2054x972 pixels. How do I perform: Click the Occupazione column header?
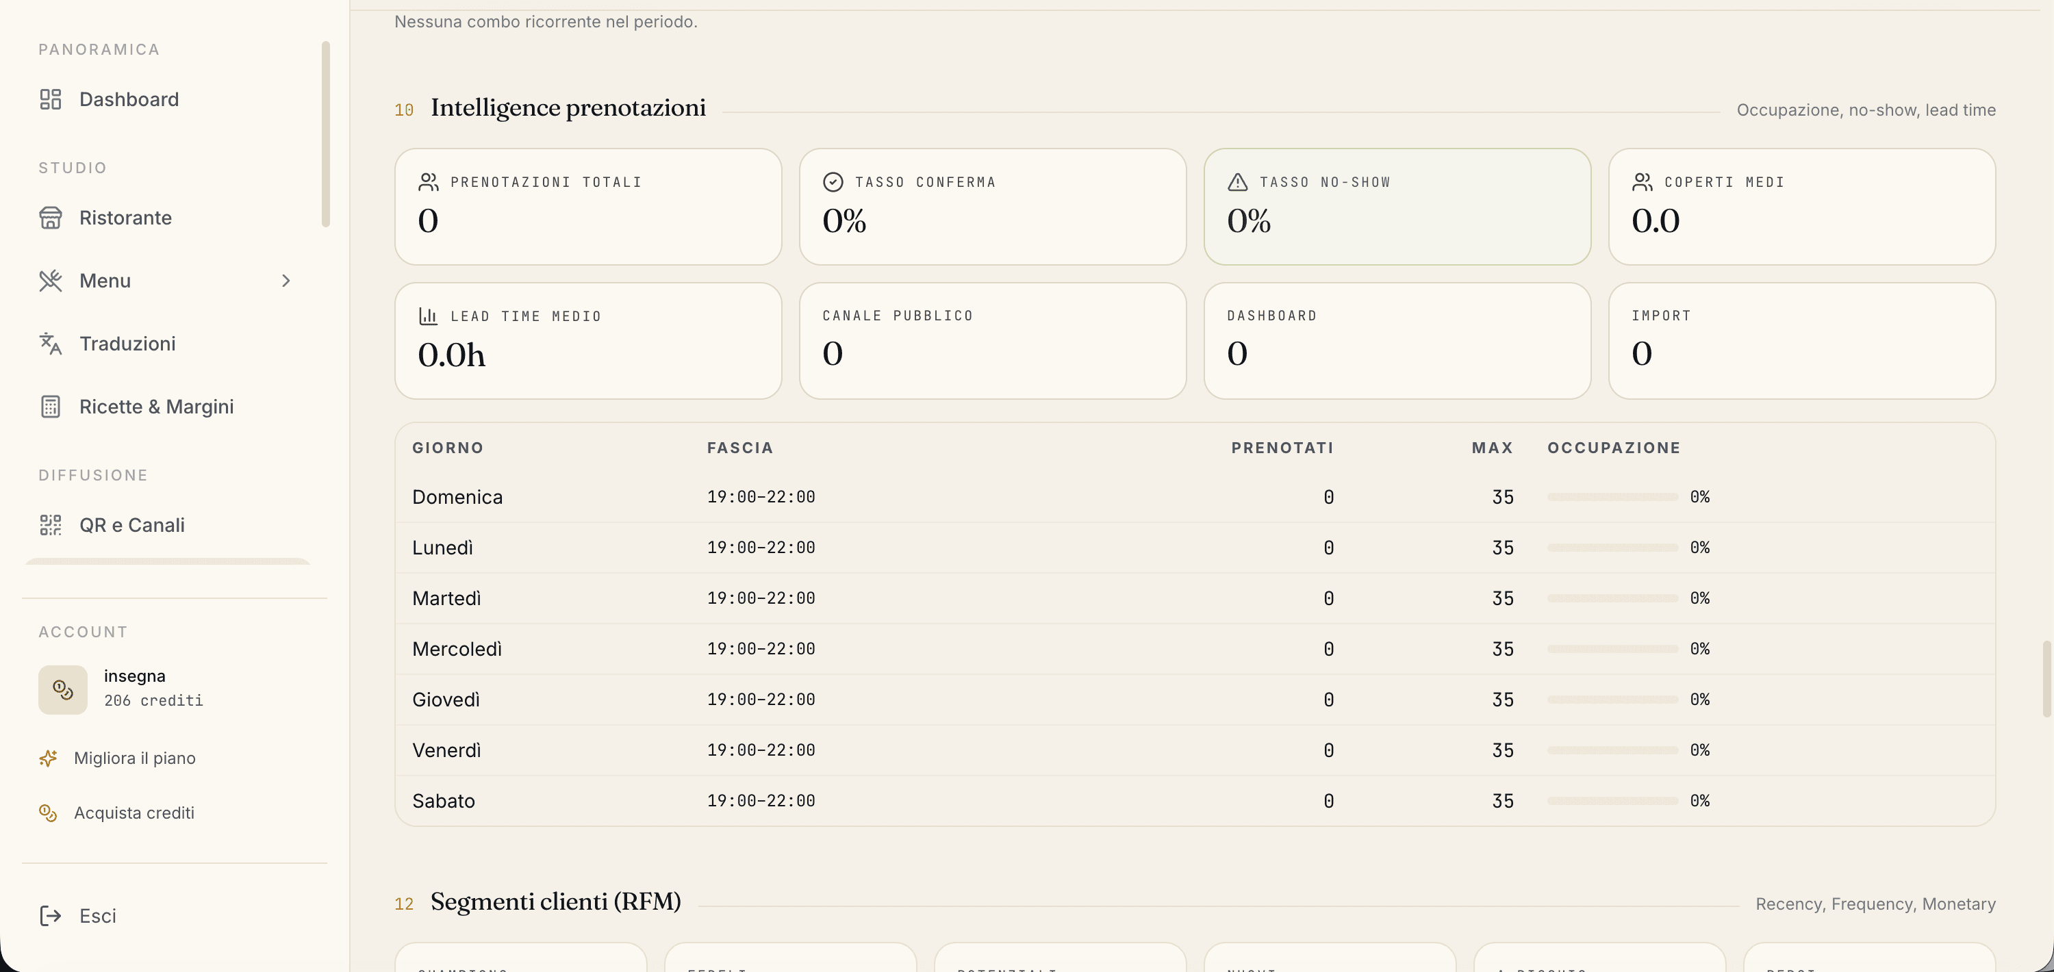click(1614, 448)
